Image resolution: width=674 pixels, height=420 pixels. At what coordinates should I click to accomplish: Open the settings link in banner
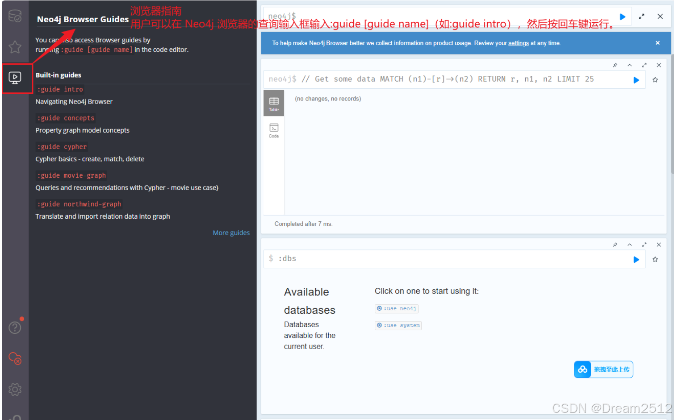click(x=519, y=43)
